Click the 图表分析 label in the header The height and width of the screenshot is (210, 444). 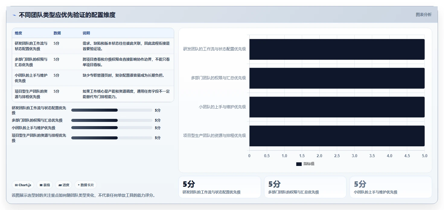coord(423,14)
